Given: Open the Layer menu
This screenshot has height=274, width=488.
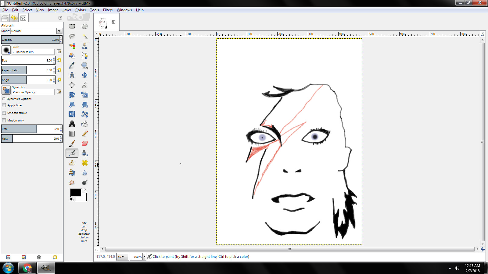Looking at the screenshot, I should tap(67, 10).
